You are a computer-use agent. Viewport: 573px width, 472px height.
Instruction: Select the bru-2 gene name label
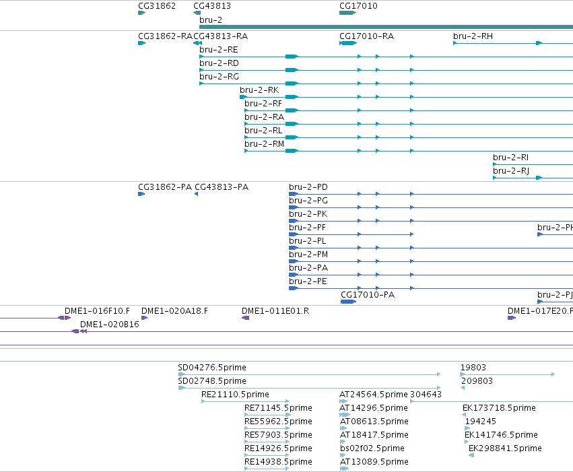tap(211, 20)
